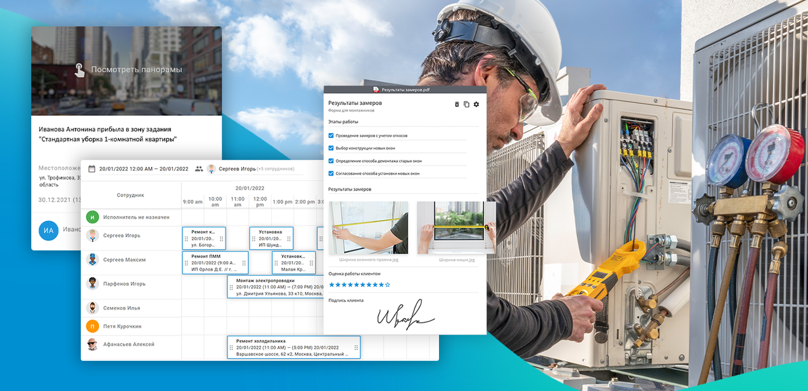Click left grip handle of Ремонт ПММ card

tap(187, 263)
